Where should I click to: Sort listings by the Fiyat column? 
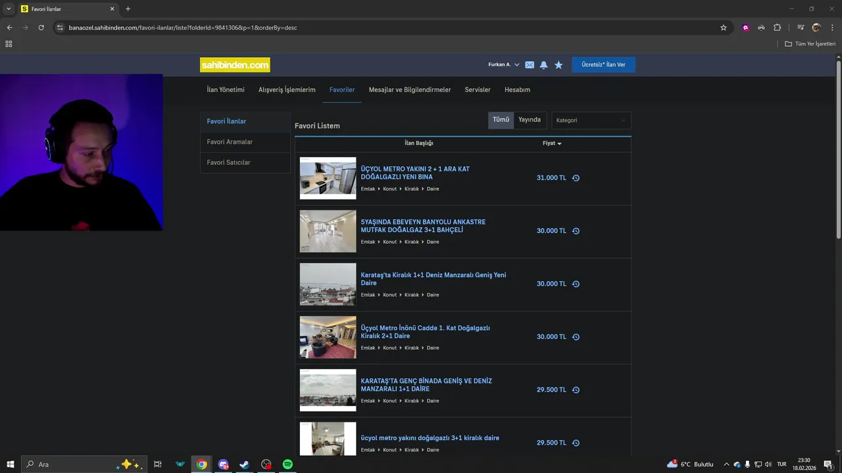click(x=552, y=143)
